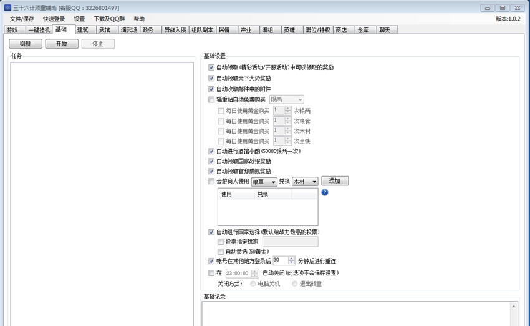This screenshot has width=530, height=326.
Task: Click the 次银两 purchase count stepper
Action: click(287, 111)
